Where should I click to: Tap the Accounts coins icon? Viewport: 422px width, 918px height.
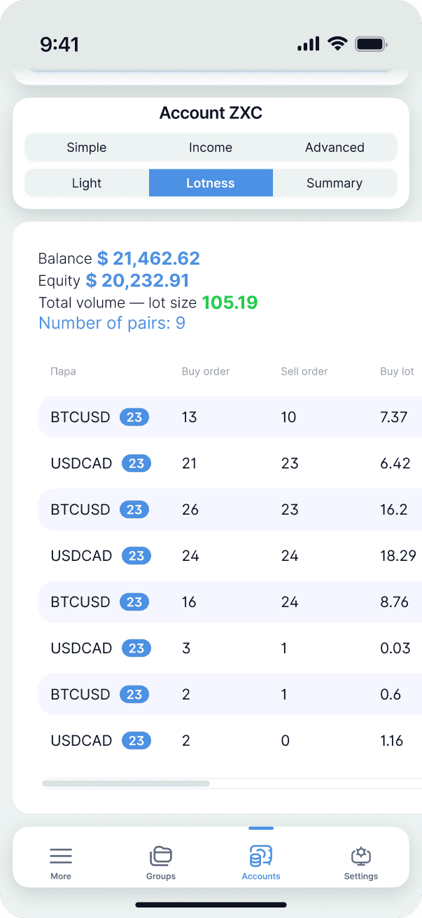point(261,856)
